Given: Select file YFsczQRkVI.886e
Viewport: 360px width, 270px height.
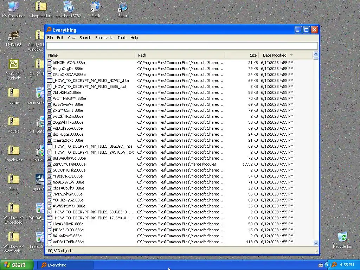Looking at the screenshot, I should pos(68,176).
